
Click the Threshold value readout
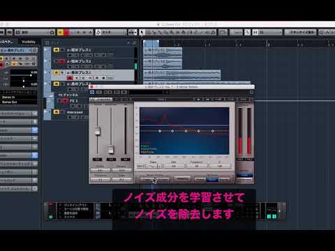(97, 160)
